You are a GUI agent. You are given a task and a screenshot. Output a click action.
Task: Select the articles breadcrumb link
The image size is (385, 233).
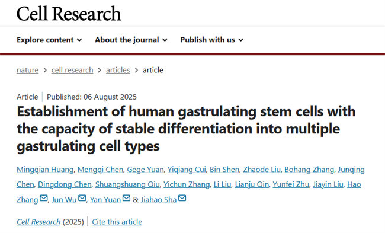click(118, 70)
